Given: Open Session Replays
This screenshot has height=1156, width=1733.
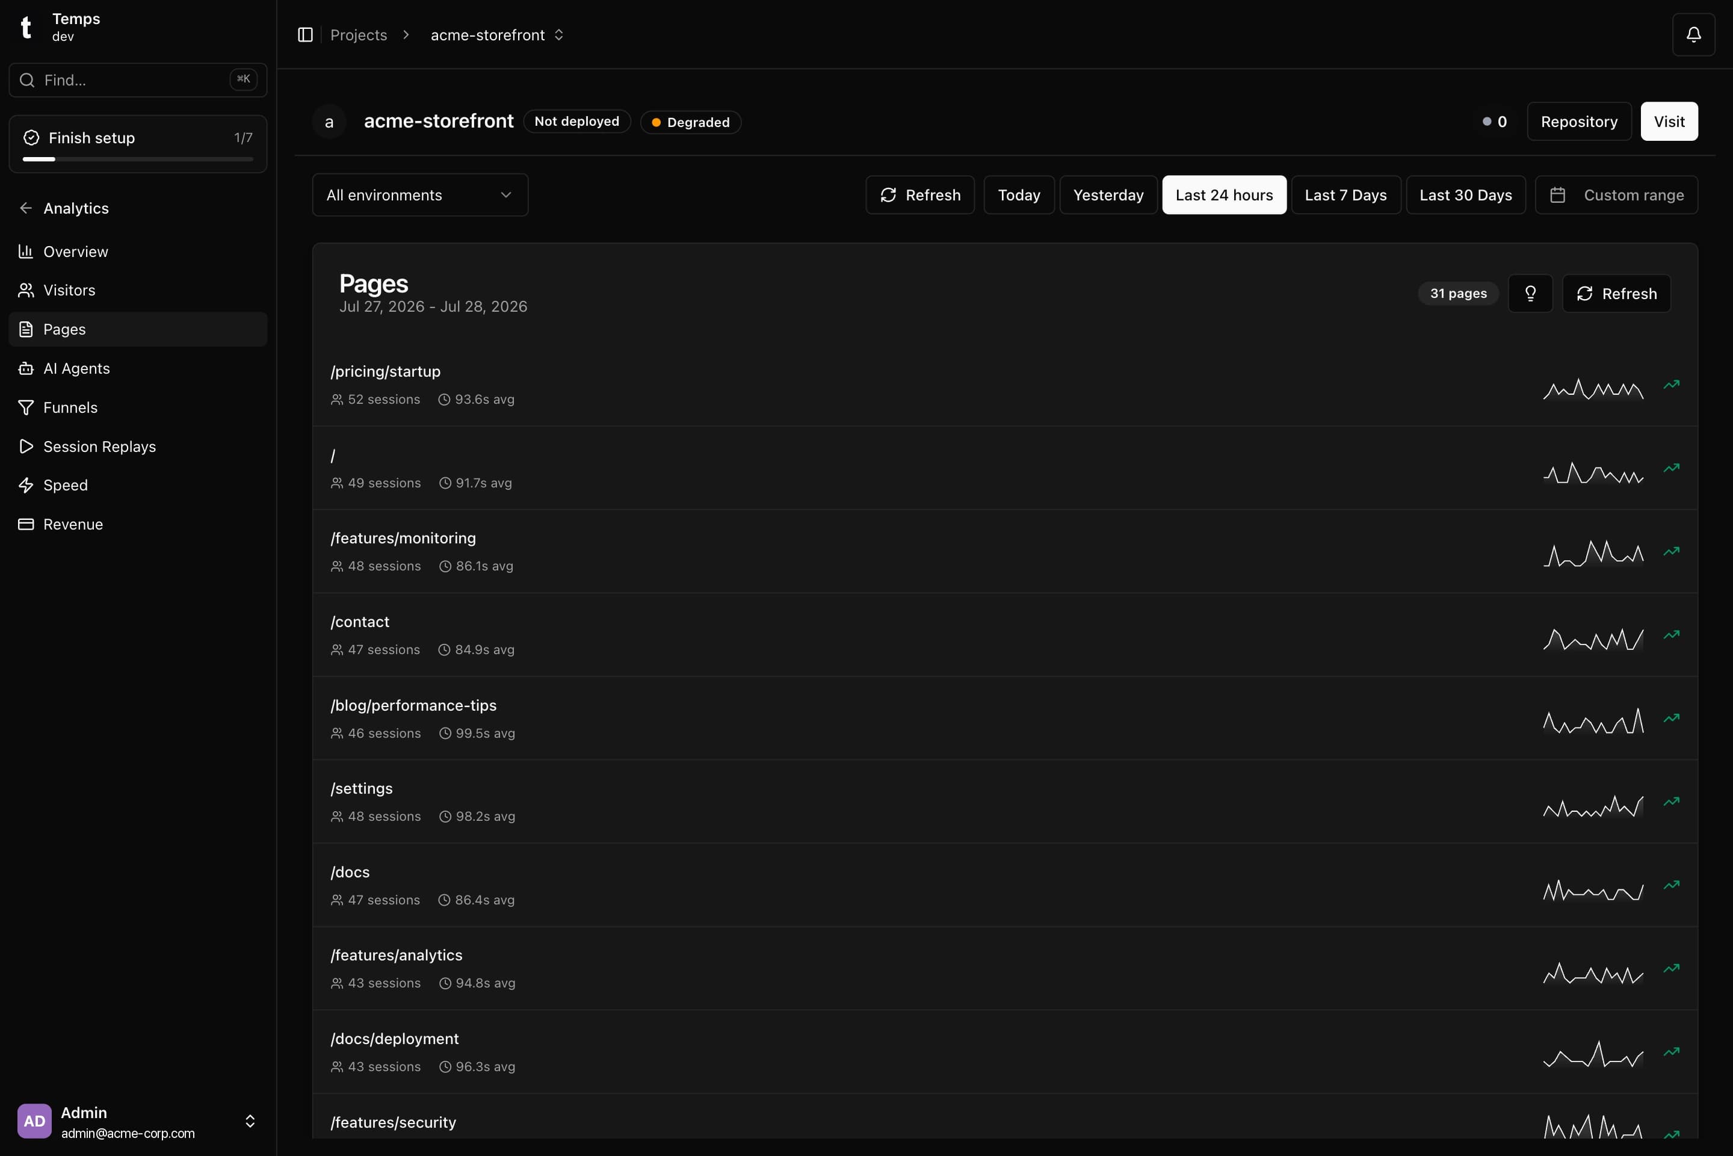Looking at the screenshot, I should pos(138,447).
